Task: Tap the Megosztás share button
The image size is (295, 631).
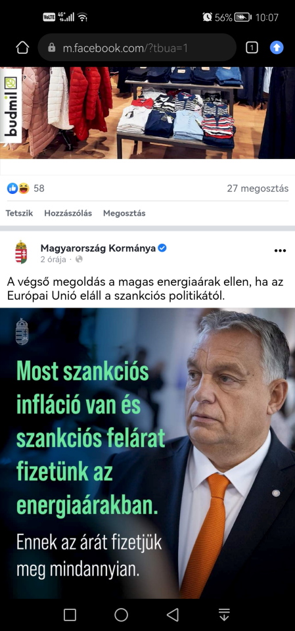Action: [124, 213]
